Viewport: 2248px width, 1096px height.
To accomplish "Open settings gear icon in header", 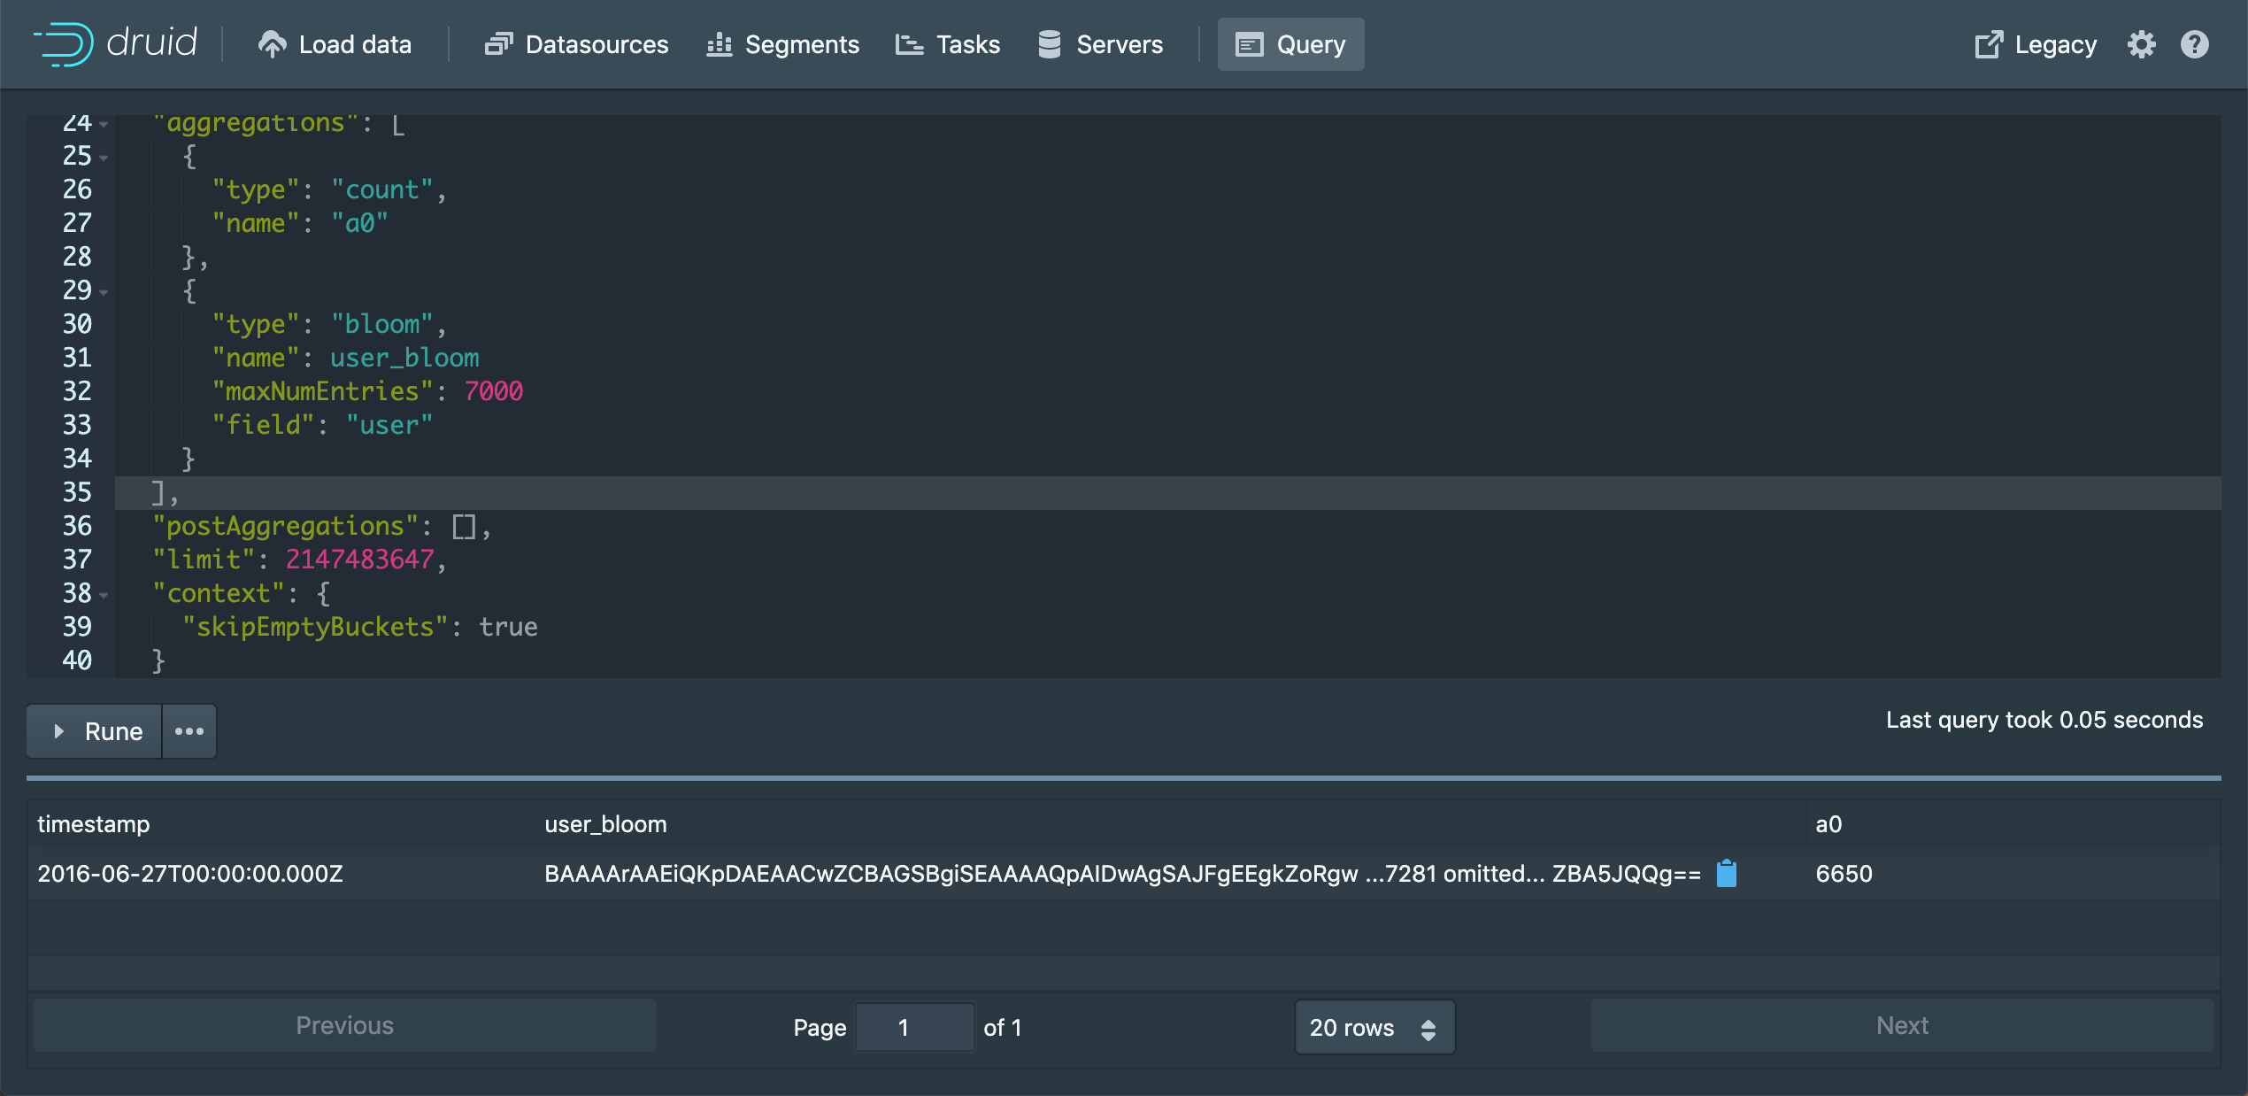I will click(2141, 44).
